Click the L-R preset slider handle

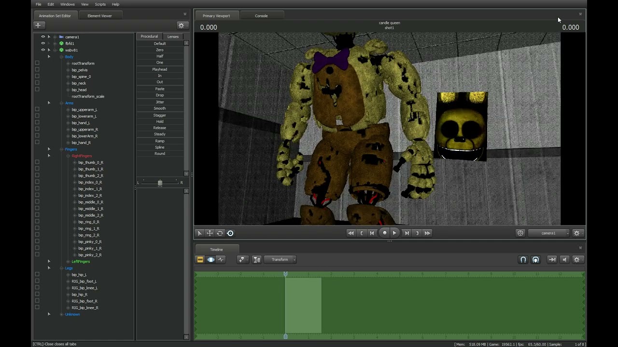(x=160, y=183)
